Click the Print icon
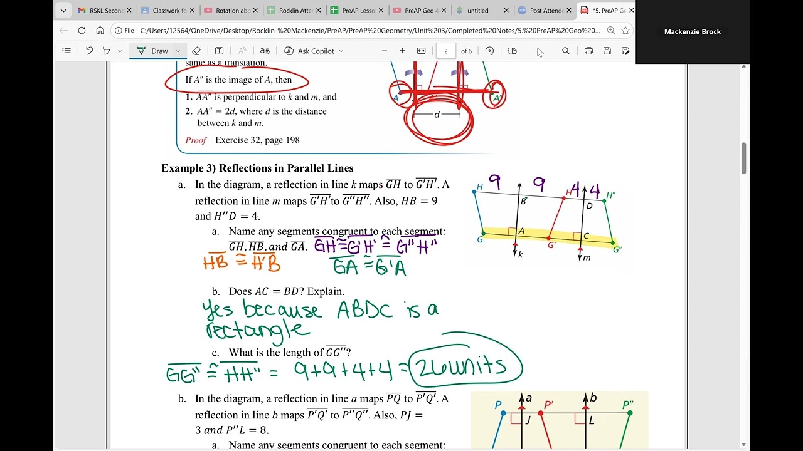Image resolution: width=803 pixels, height=451 pixels. 588,51
